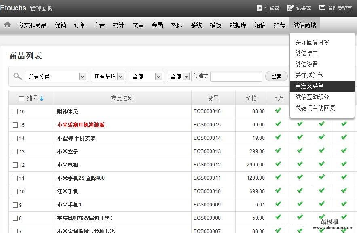This screenshot has width=357, height=233.
Task: Open the 小米活塞耳机简装版 product link
Action: pos(81,125)
